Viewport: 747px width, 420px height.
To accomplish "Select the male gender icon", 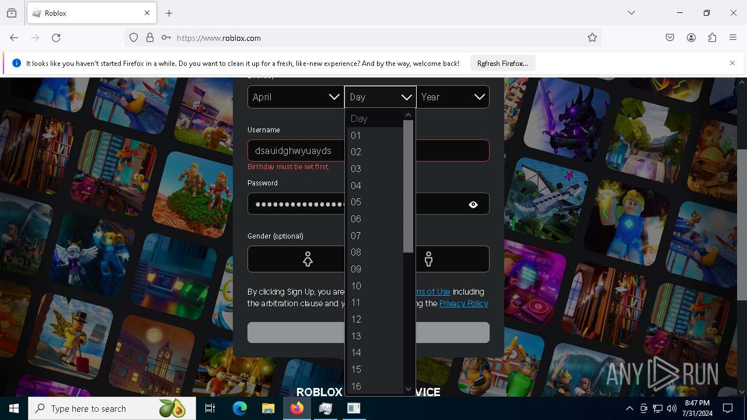I will pos(429,259).
